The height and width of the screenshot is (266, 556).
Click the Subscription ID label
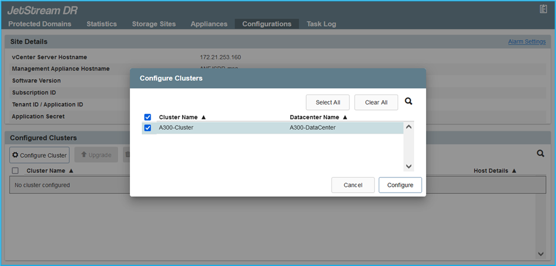pos(34,93)
